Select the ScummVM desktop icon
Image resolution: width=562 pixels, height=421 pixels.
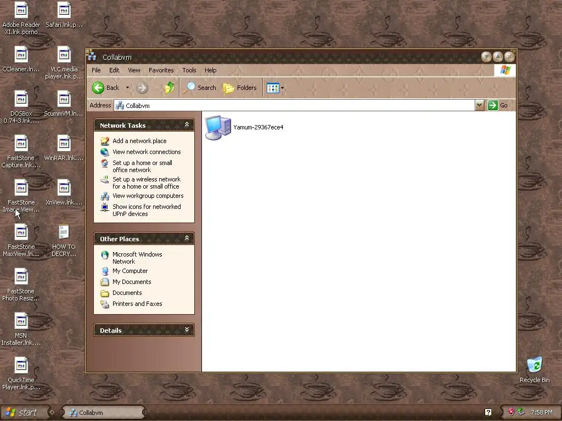[x=64, y=104]
